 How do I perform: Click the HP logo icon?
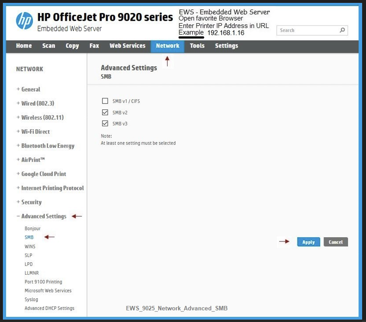click(25, 21)
